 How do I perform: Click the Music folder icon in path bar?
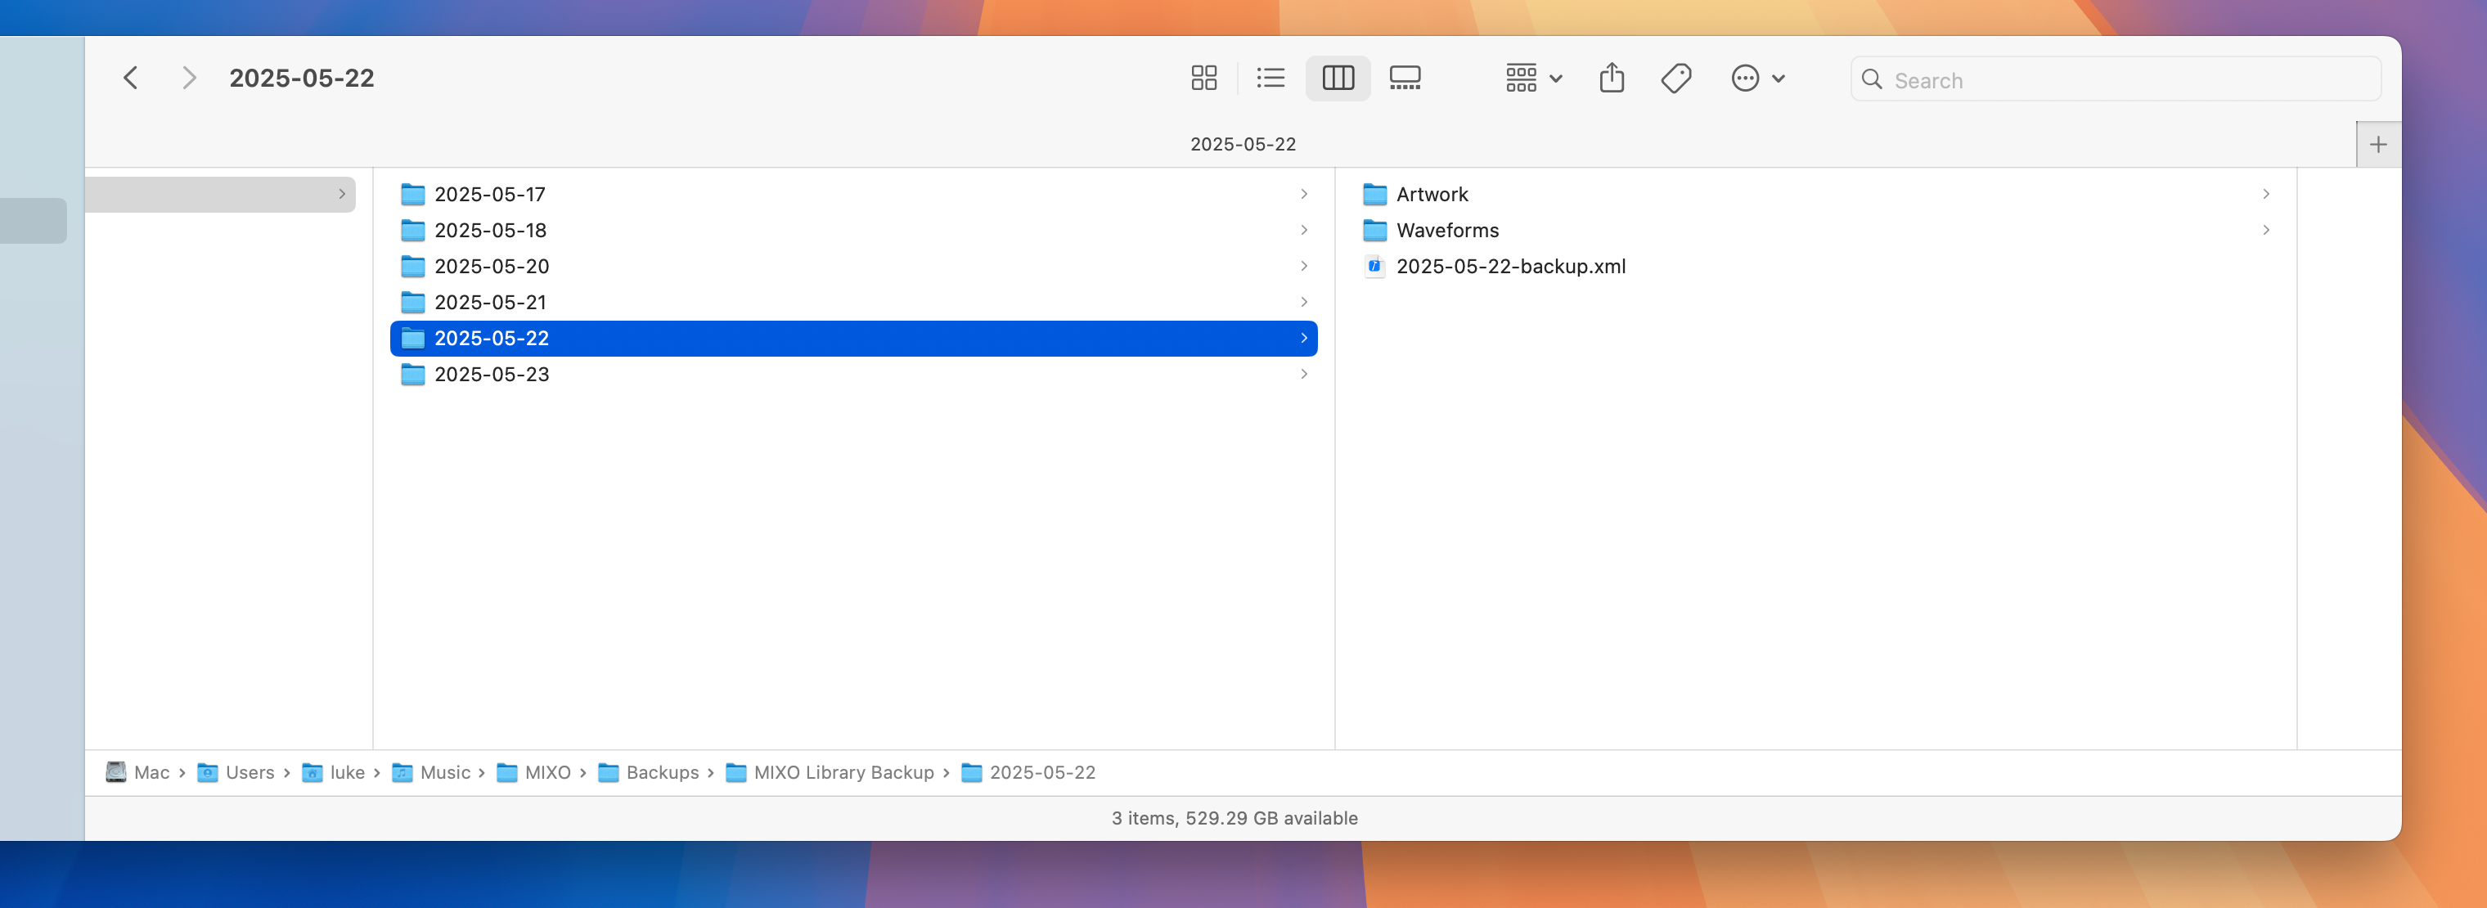pos(403,773)
